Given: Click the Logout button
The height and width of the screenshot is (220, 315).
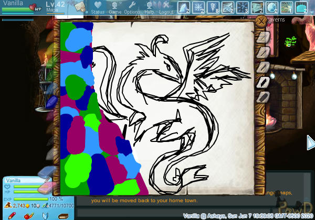Looking at the screenshot, I should (x=166, y=7).
